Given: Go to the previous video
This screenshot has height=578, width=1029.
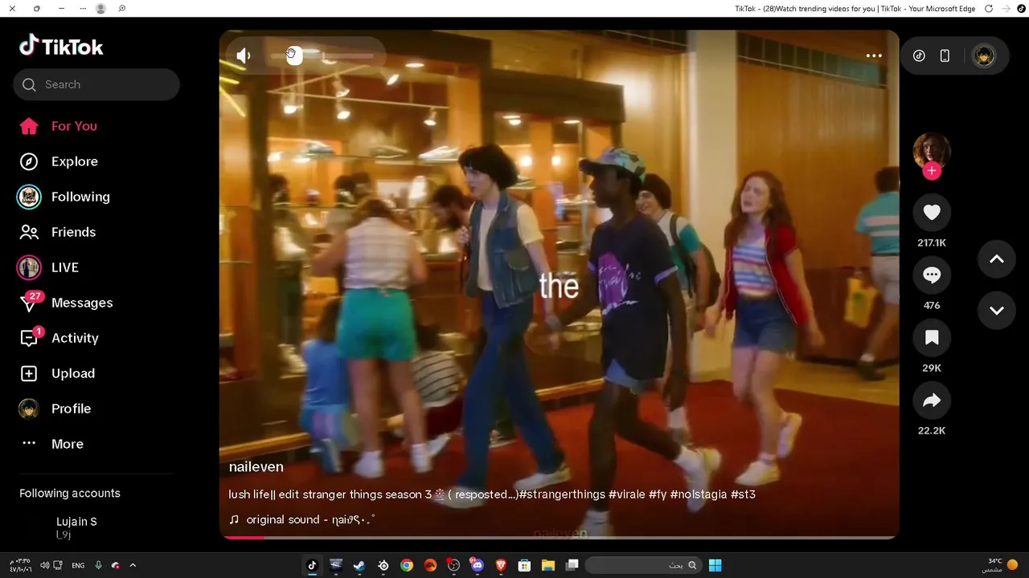Looking at the screenshot, I should pyautogui.click(x=997, y=259).
